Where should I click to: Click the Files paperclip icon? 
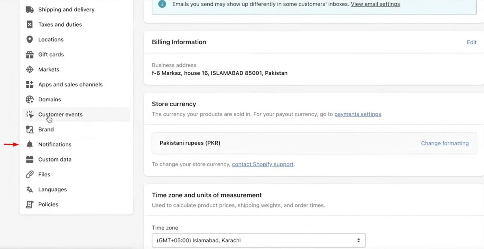coord(30,174)
